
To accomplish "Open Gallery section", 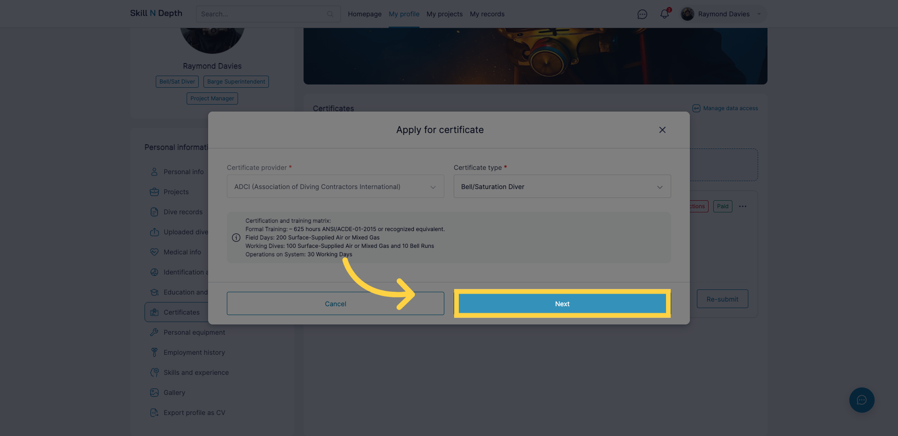I will click(174, 393).
